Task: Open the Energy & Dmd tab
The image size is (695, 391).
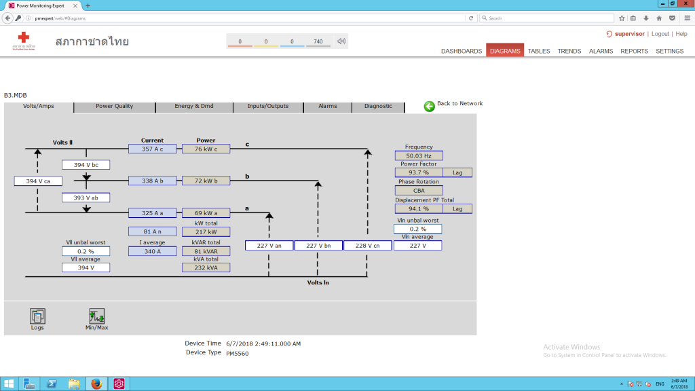Action: tap(193, 107)
